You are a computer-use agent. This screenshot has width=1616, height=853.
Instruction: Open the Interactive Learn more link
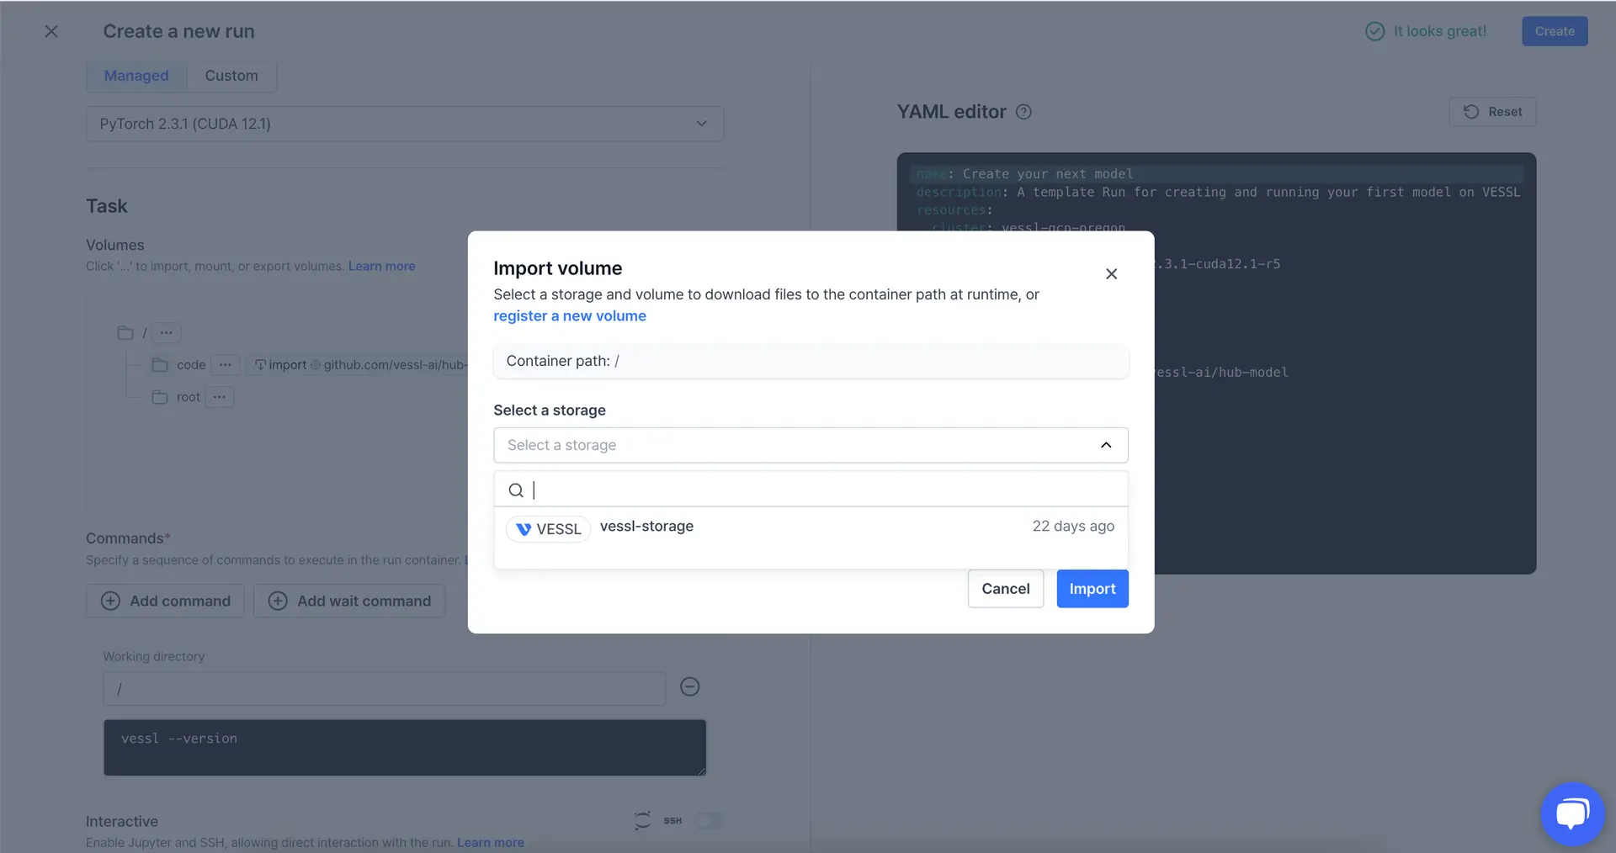pos(491,843)
